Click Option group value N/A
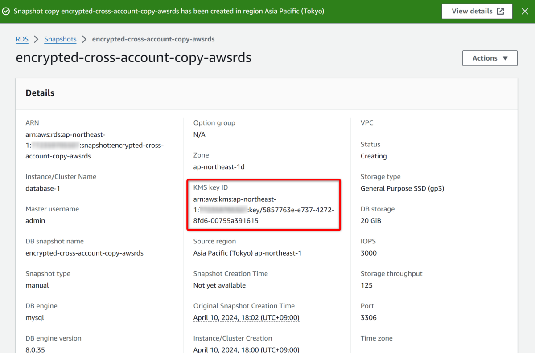Screen dimensions: 535x353 click(x=199, y=134)
